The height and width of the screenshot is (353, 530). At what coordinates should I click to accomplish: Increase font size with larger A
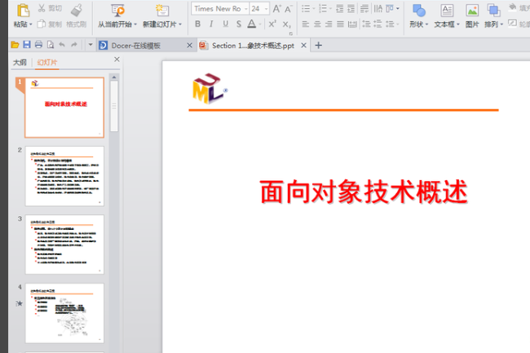pyautogui.click(x=276, y=9)
